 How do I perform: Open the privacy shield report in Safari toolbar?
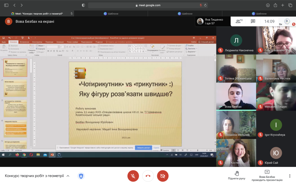pyautogui.click(x=83, y=5)
